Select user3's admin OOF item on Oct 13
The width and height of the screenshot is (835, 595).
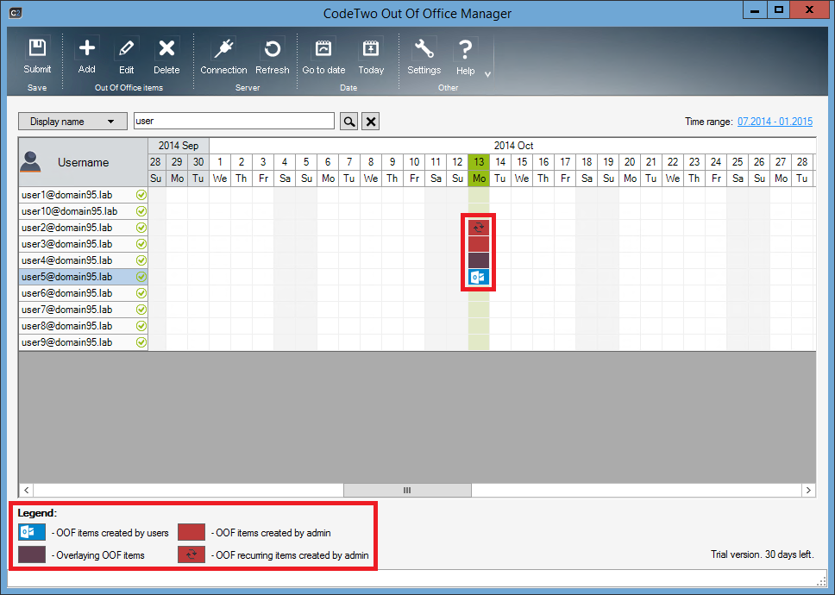(x=479, y=244)
